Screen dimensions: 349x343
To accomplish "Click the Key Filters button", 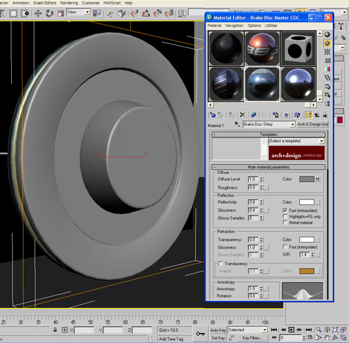I will pyautogui.click(x=252, y=338).
